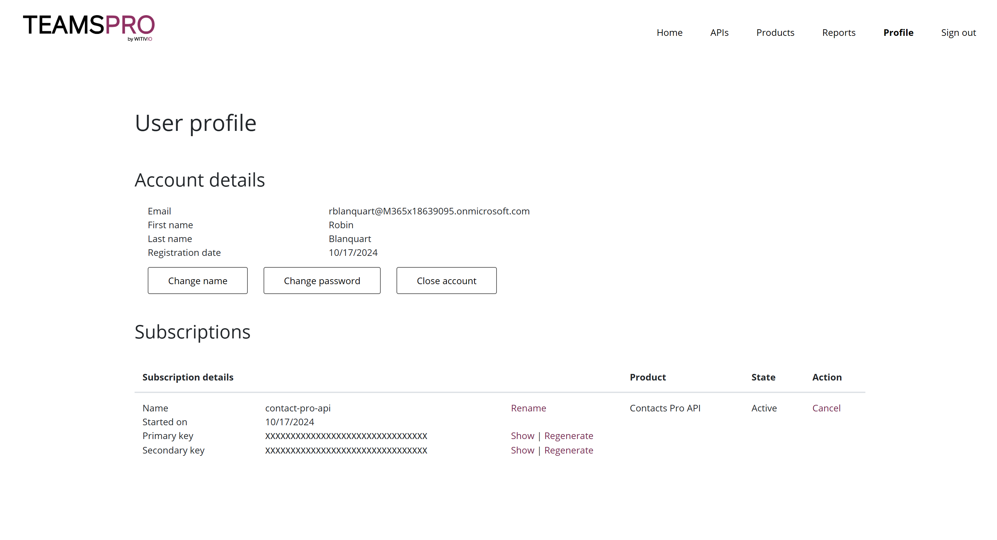Cancel the Contacts Pro API subscription
997x540 pixels.
coord(827,408)
